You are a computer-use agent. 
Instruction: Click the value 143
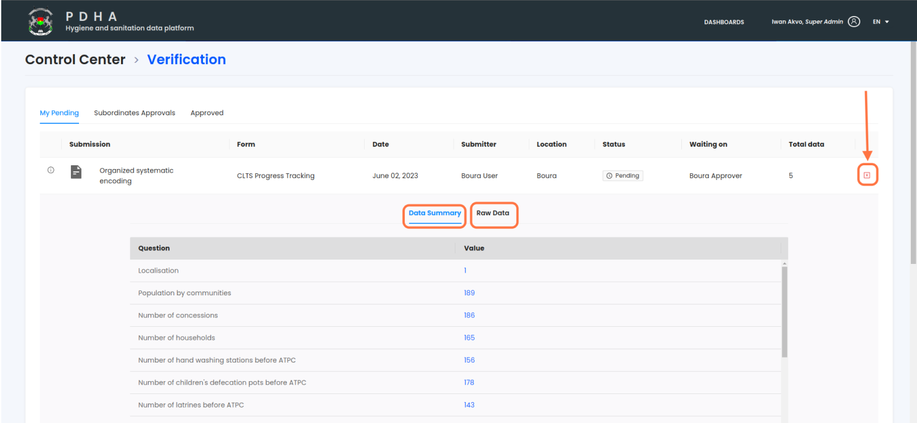point(470,405)
